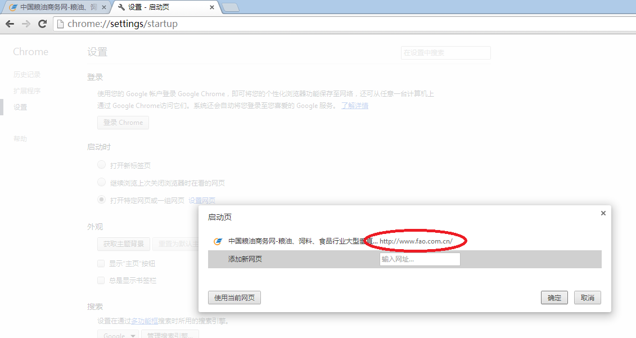
Task: Toggle the 显示"主页"按钮 checkbox
Action: [101, 264]
